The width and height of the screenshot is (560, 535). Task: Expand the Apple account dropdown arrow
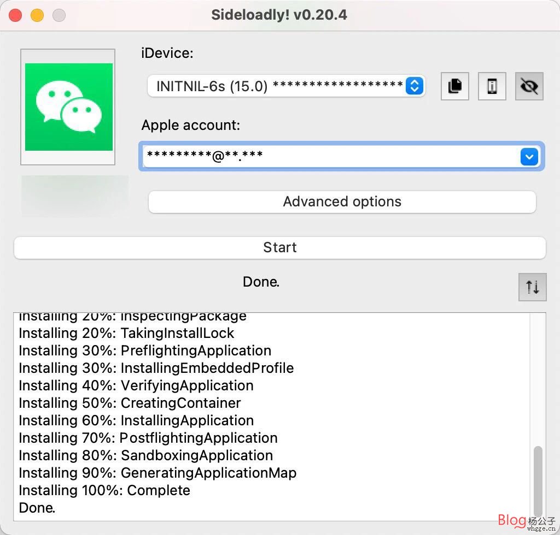[529, 157]
